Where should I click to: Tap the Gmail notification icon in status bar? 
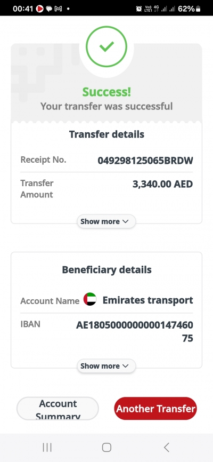coord(58,9)
